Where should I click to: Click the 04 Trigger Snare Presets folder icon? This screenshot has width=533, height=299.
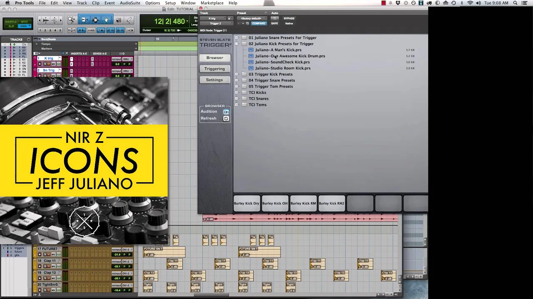(244, 80)
